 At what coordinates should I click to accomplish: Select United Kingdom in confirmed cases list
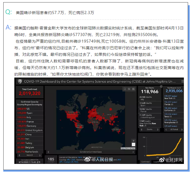click(30, 130)
